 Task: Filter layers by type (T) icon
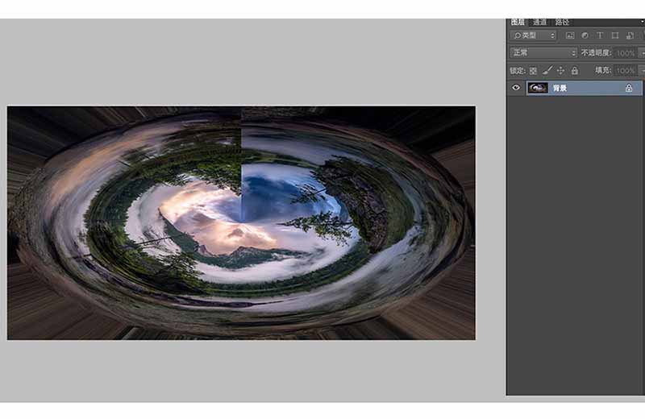(x=600, y=35)
